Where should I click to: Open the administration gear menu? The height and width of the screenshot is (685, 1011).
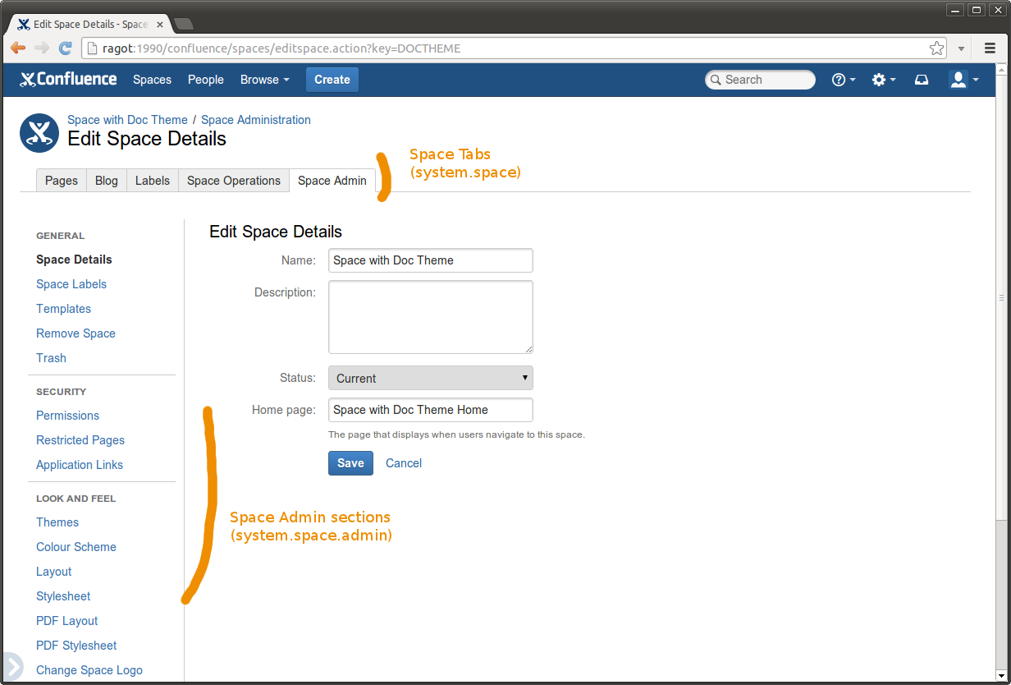coord(883,80)
